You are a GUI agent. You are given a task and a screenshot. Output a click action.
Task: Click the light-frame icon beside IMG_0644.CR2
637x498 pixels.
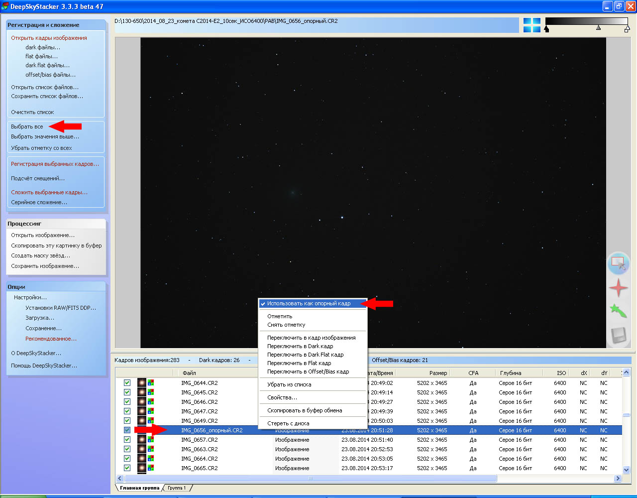pos(142,383)
